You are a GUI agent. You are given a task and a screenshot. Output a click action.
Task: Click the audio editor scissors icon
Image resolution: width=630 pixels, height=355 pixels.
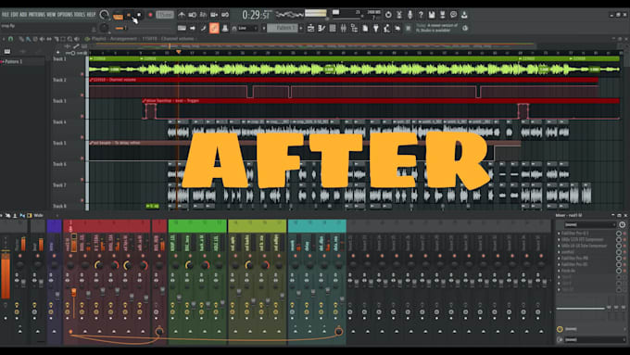399,15
